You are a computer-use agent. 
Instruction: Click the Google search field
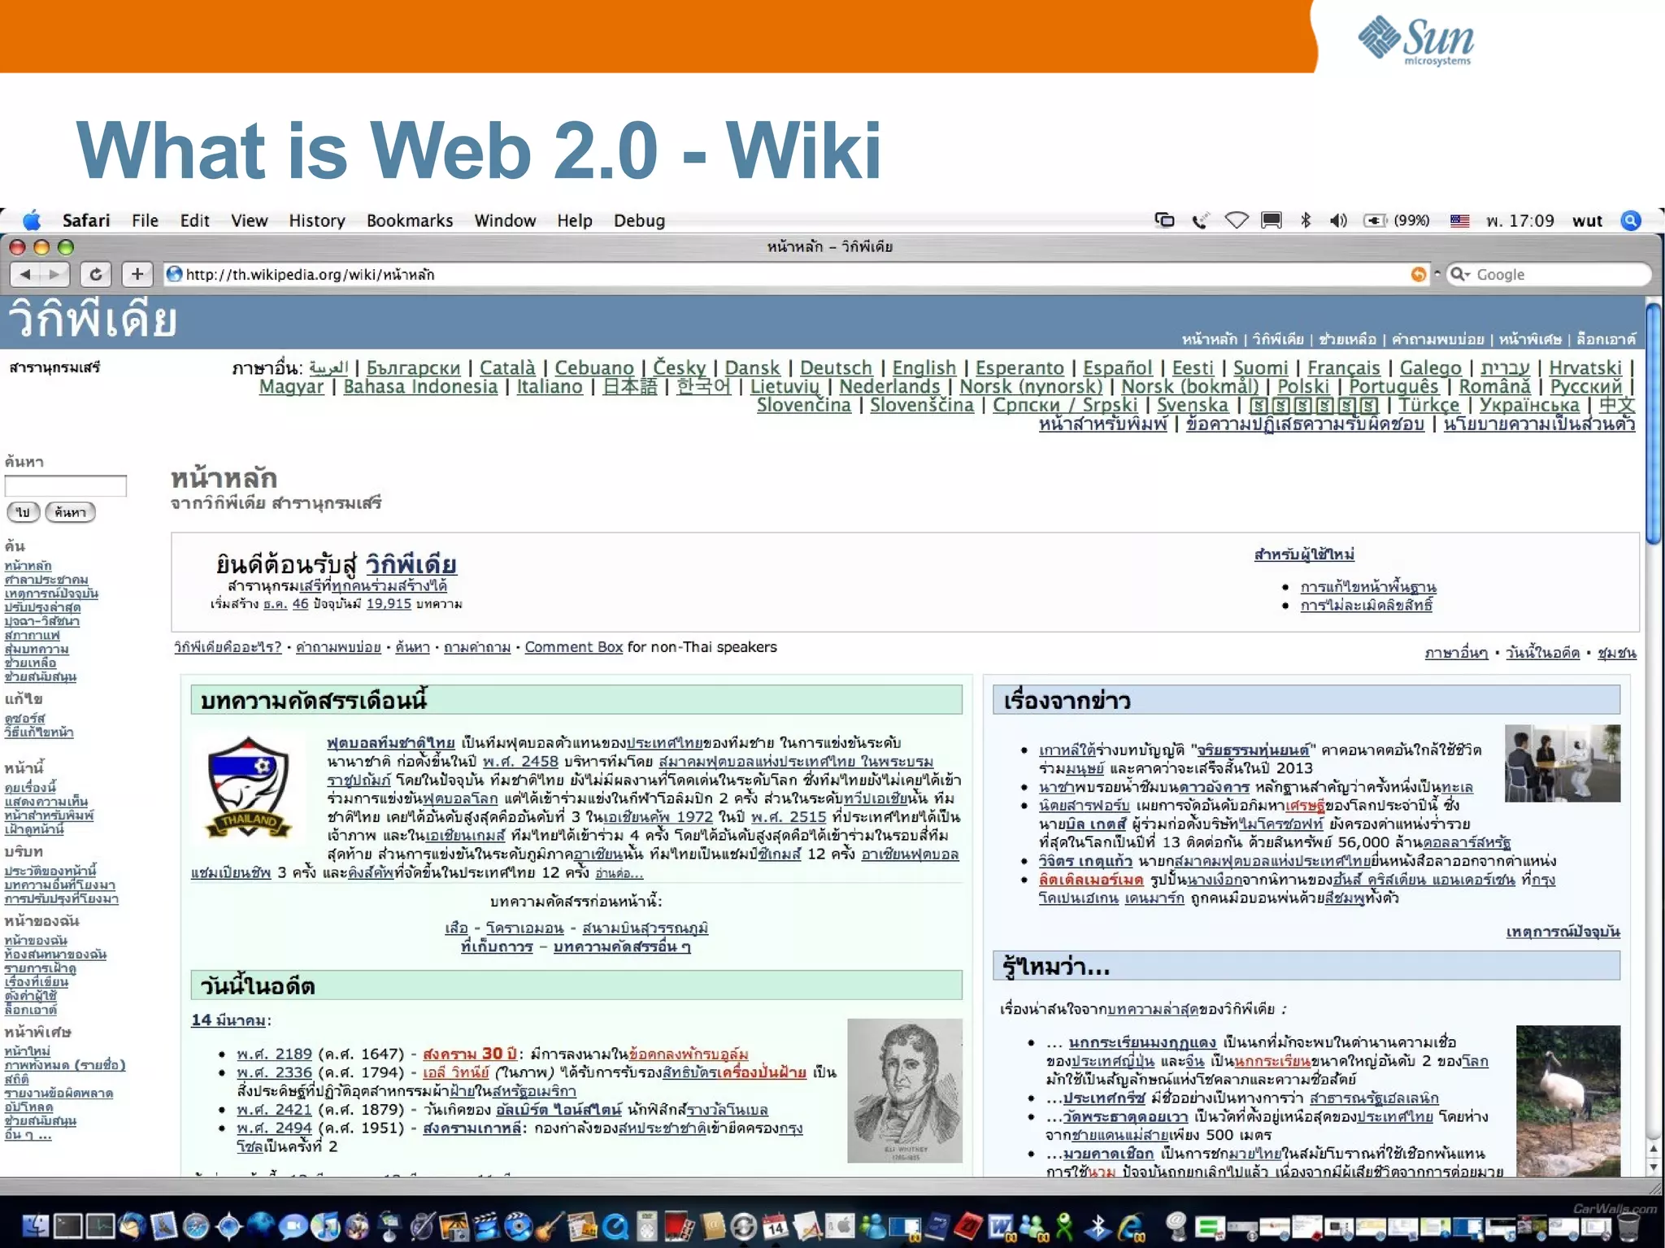click(1549, 275)
